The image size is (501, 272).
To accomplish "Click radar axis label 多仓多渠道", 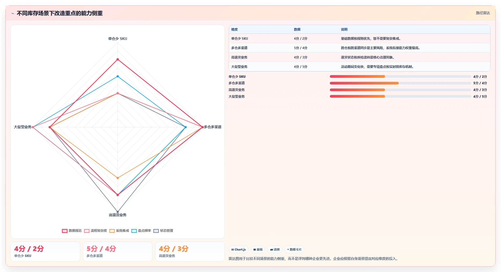I will pyautogui.click(x=213, y=127).
